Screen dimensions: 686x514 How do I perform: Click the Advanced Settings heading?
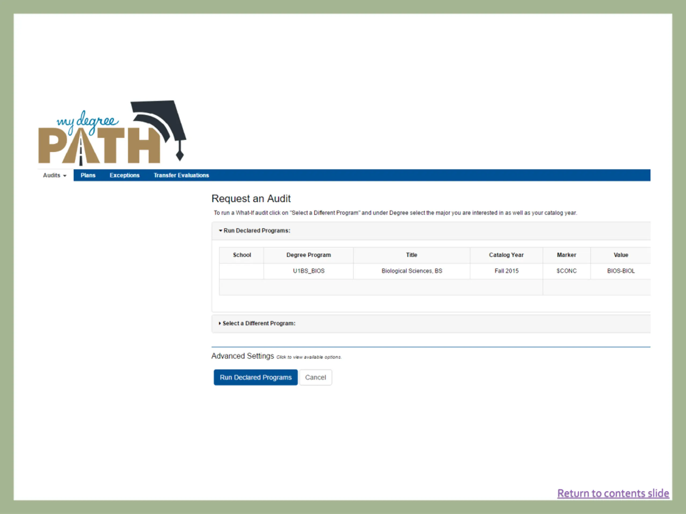pos(243,356)
